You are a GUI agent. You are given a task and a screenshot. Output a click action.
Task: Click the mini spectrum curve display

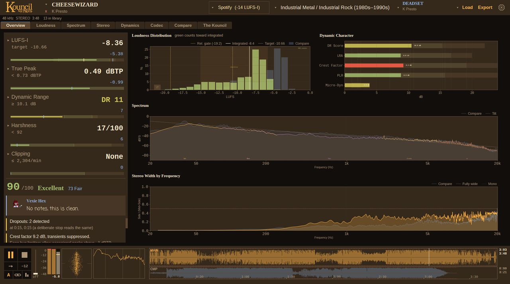[119, 264]
